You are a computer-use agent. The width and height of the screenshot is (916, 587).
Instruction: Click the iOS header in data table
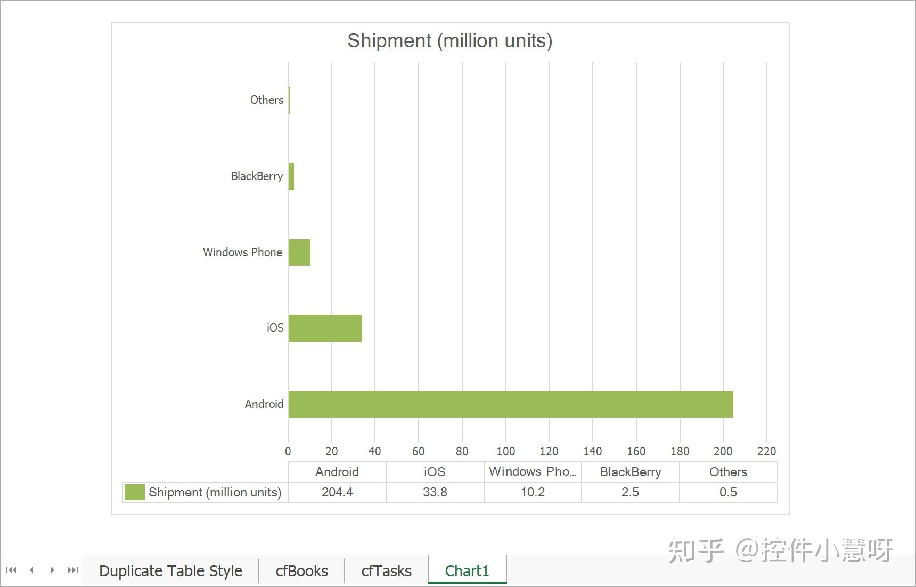point(435,472)
